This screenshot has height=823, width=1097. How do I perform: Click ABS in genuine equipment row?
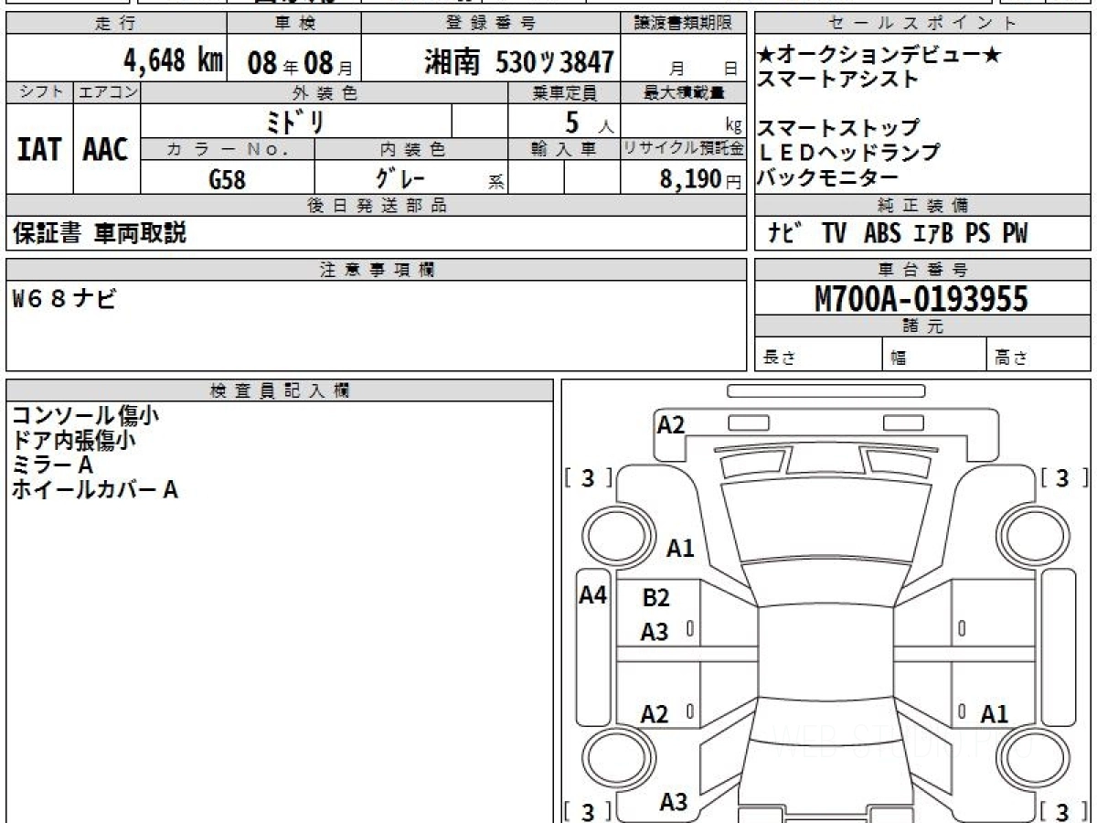tap(881, 234)
